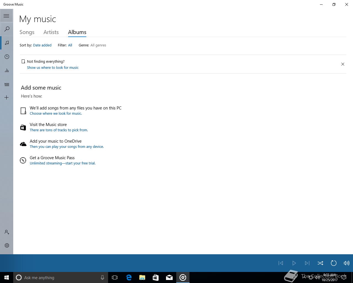353x283 pixels.
Task: Click device icon beside Not finding everything
Action: click(23, 61)
